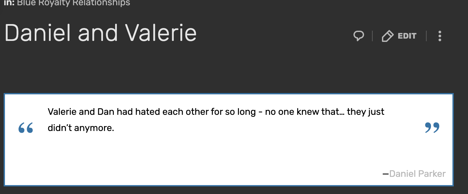The height and width of the screenshot is (194, 468).
Task: Click the opening blue quotation mark icon
Action: click(26, 128)
